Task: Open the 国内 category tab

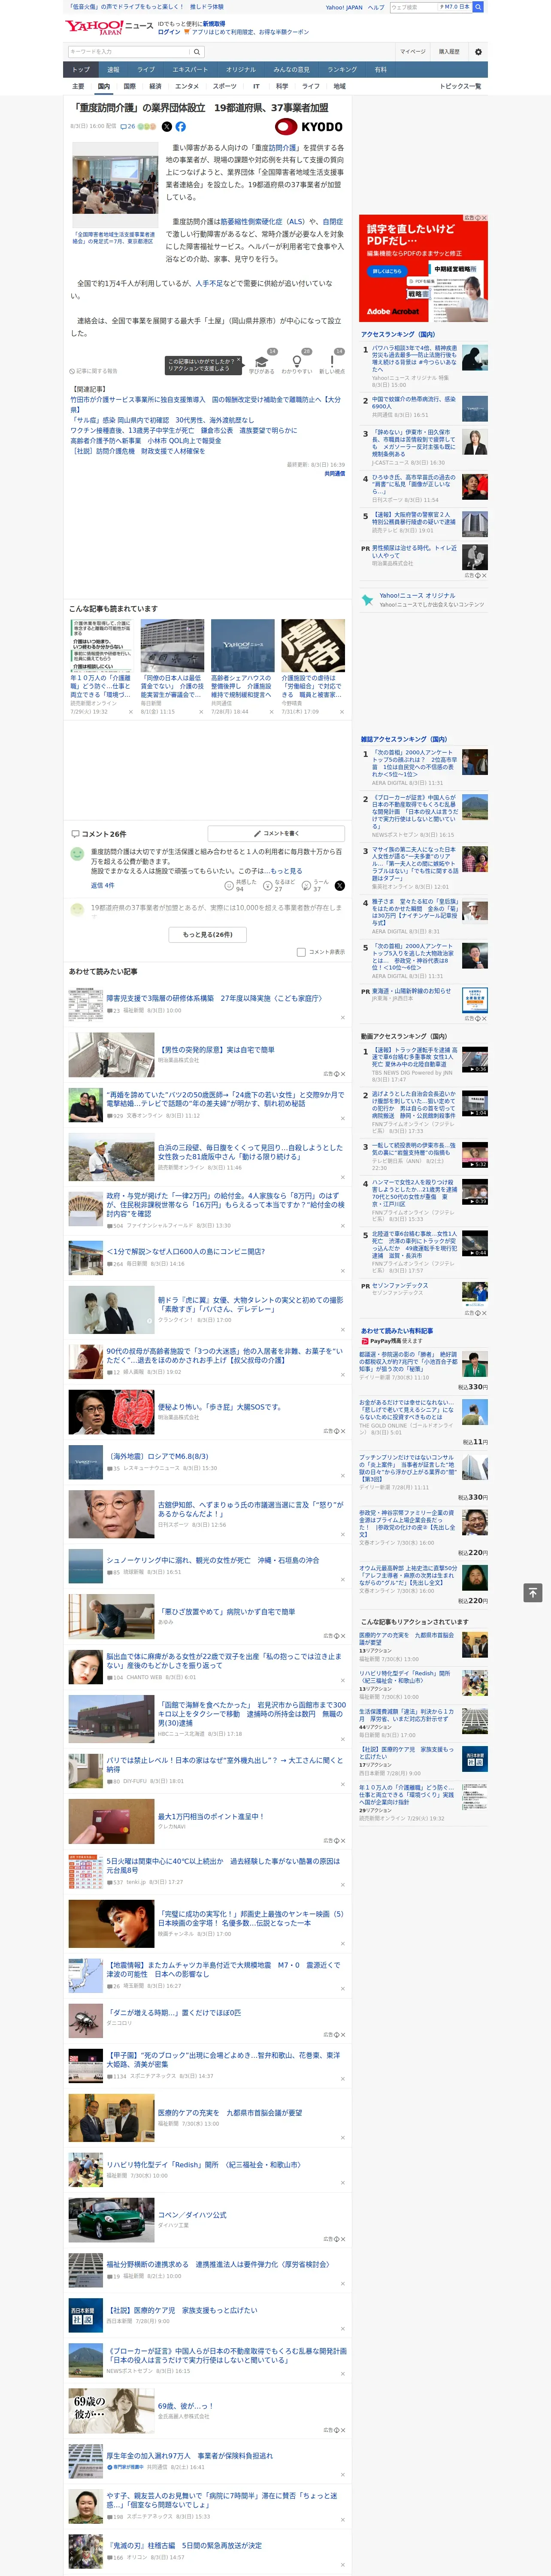Action: click(104, 86)
